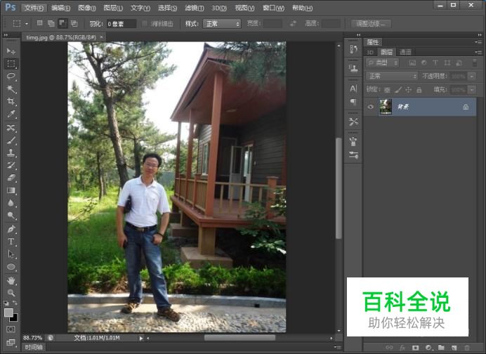Open the character panel icon

[x=353, y=88]
